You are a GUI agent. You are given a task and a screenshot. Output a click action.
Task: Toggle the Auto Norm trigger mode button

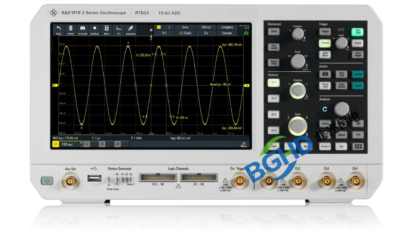pos(325,54)
